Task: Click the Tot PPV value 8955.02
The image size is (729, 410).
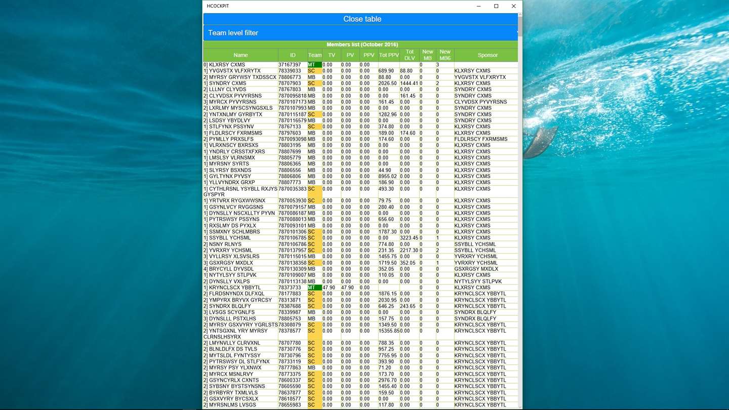Action: pyautogui.click(x=388, y=176)
